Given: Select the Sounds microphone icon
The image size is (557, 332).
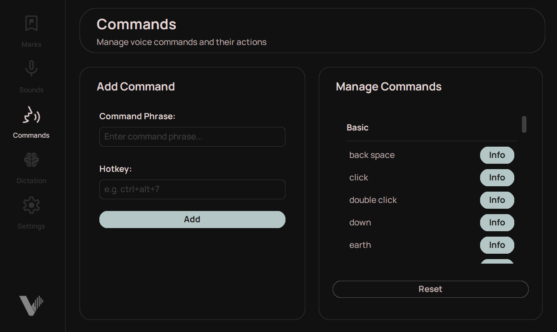Looking at the screenshot, I should (x=31, y=68).
